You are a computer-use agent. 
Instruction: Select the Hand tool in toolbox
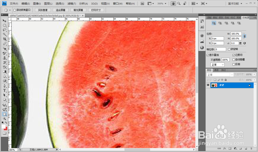tap(4, 114)
